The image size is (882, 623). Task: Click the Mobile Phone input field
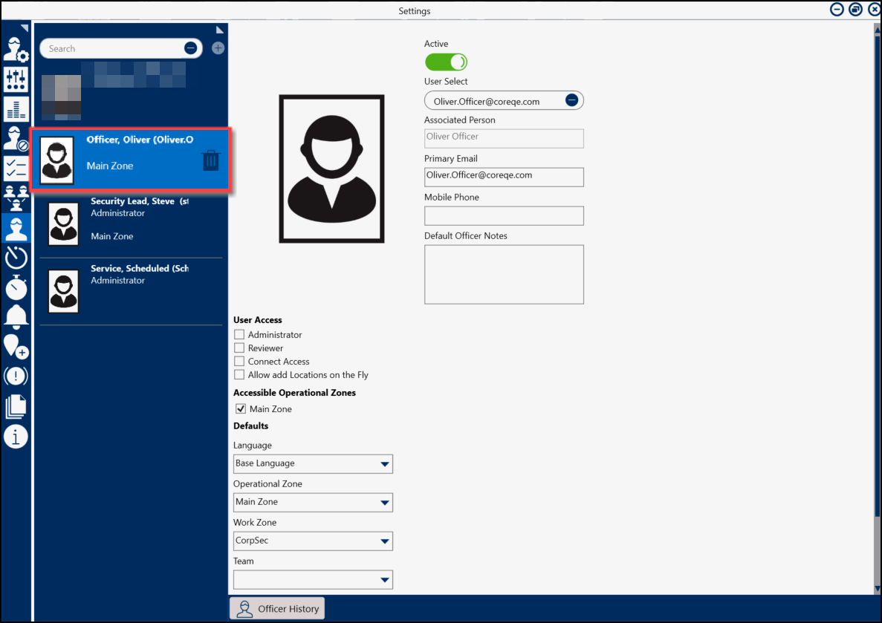pyautogui.click(x=504, y=215)
